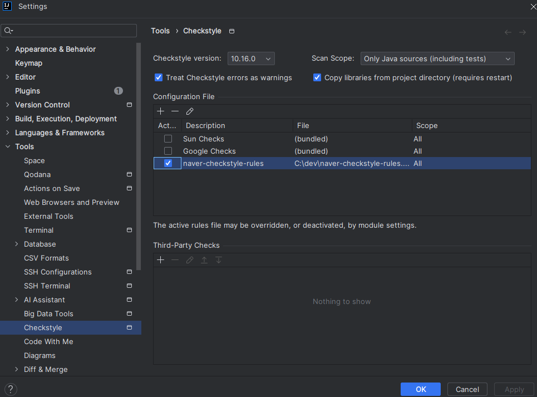
Task: Expand Version Control section
Action: point(8,105)
